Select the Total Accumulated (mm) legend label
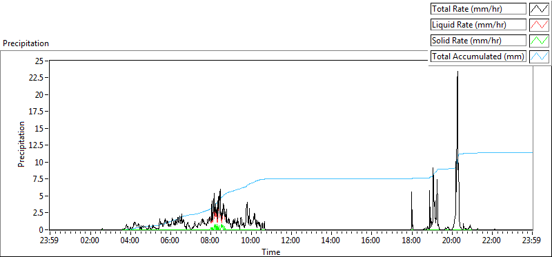This screenshot has width=552, height=257. pyautogui.click(x=478, y=56)
